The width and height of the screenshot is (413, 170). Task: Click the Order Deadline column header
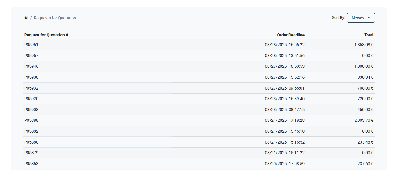(x=291, y=35)
